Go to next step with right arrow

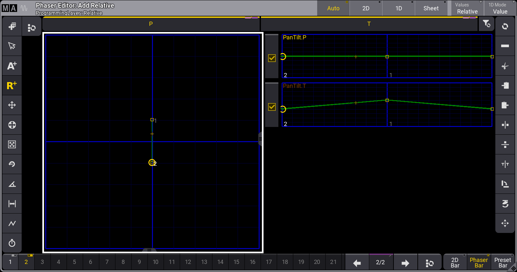[x=405, y=263]
